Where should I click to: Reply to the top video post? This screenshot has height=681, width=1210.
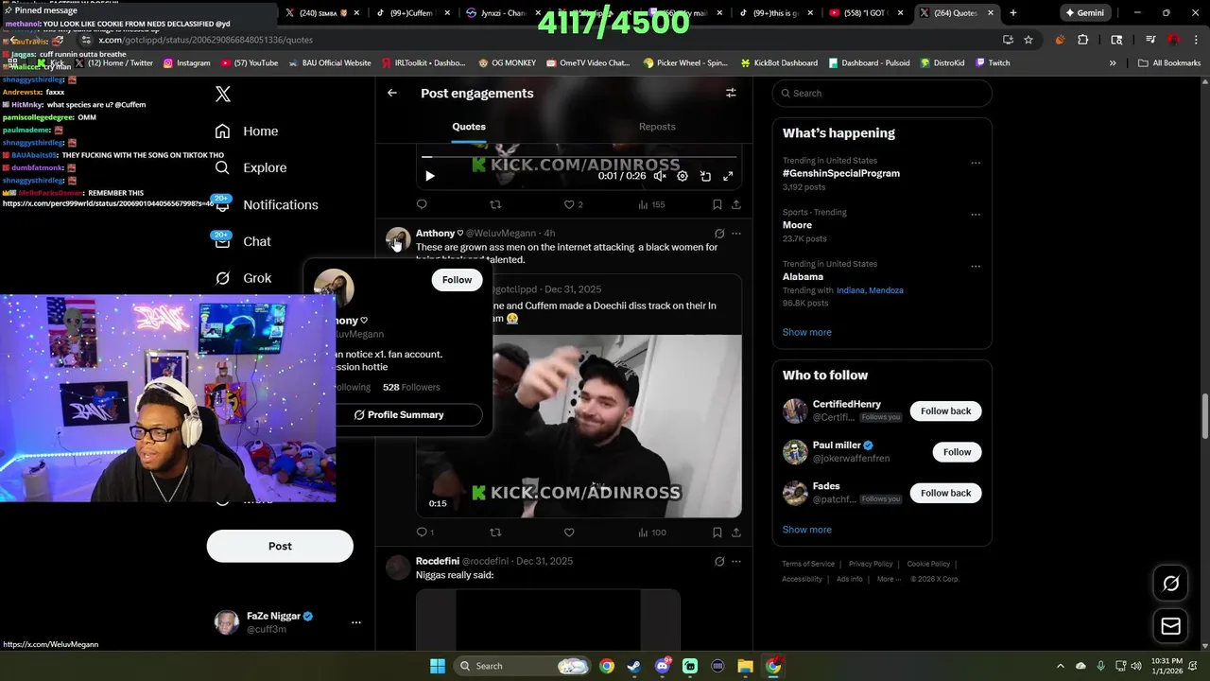pos(422,204)
